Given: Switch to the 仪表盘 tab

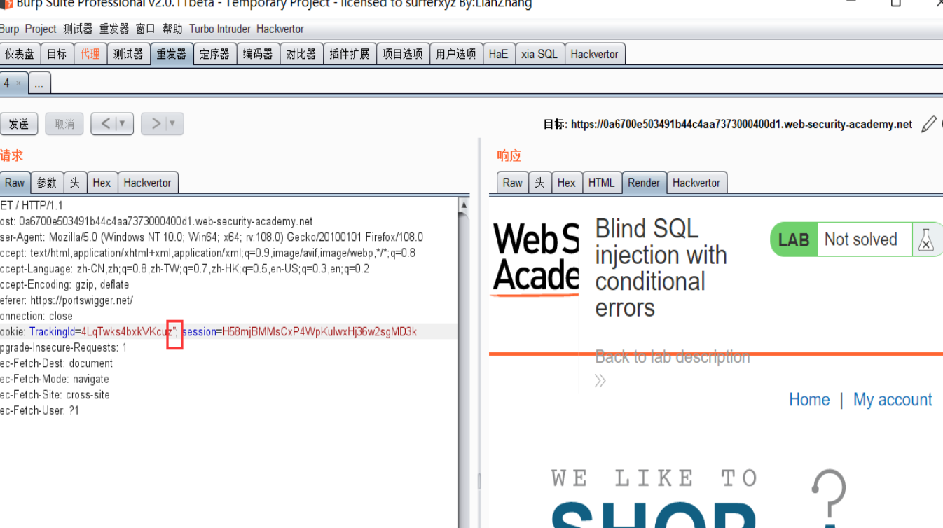Looking at the screenshot, I should click(x=20, y=54).
